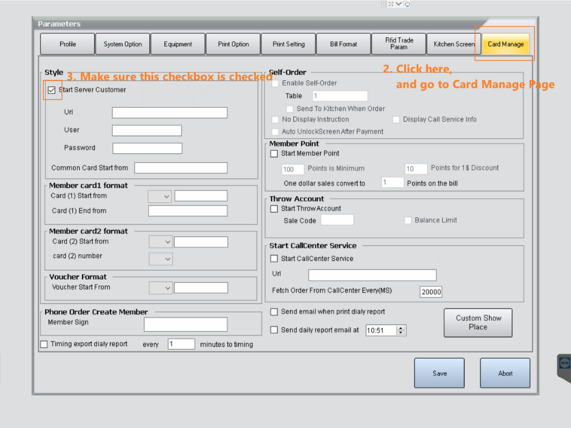Expand the Voucher Start From dropdown
The image size is (571, 428).
[x=161, y=288]
